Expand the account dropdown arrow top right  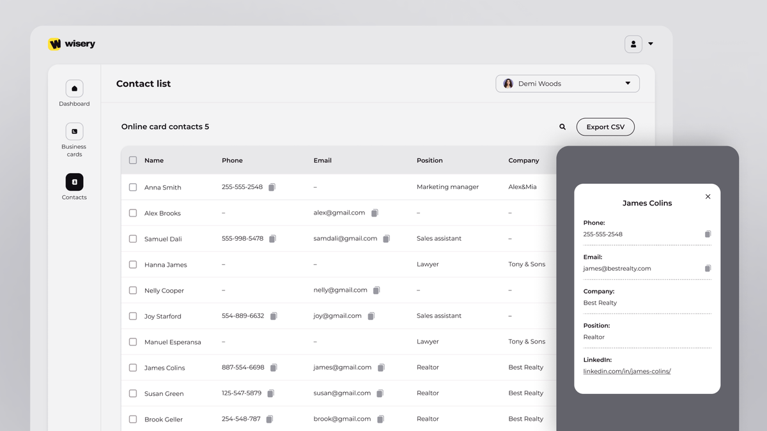pos(650,43)
